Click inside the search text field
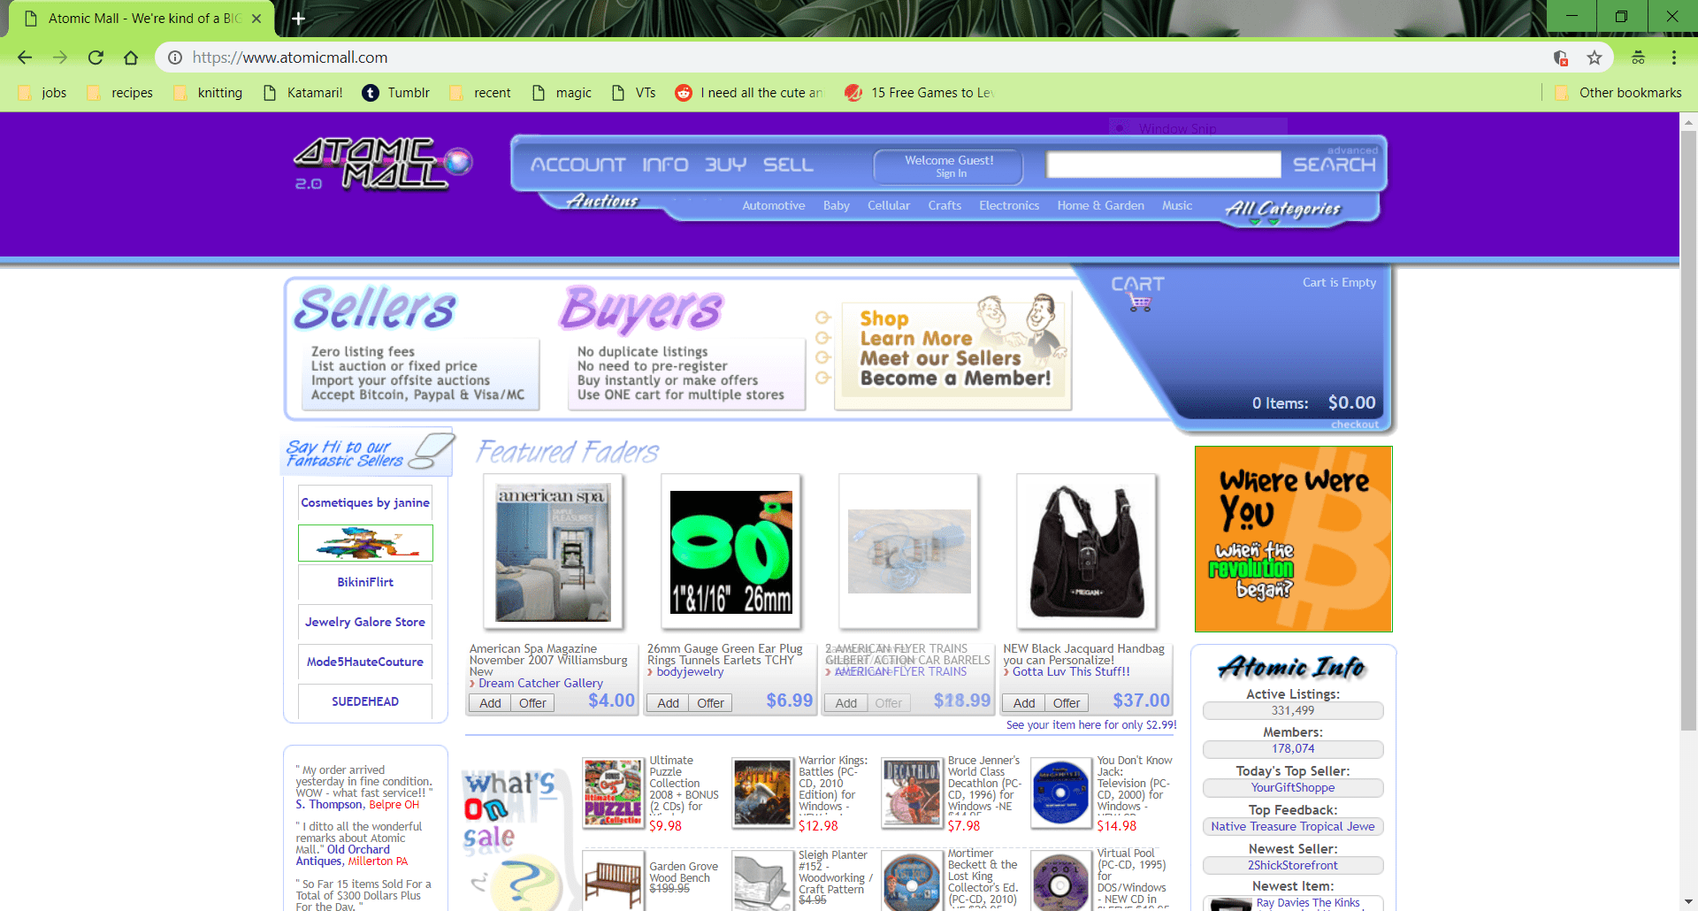Viewport: 1698px width, 911px height. (1162, 165)
